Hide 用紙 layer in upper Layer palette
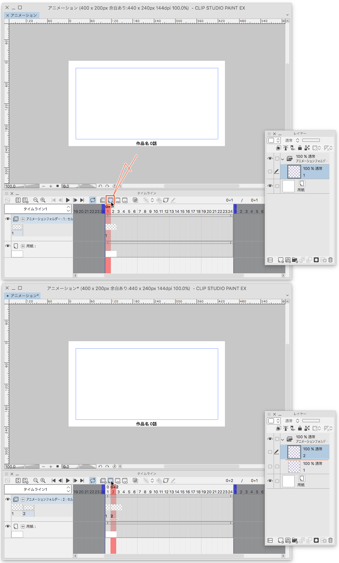The height and width of the screenshot is (563, 339). tap(270, 186)
